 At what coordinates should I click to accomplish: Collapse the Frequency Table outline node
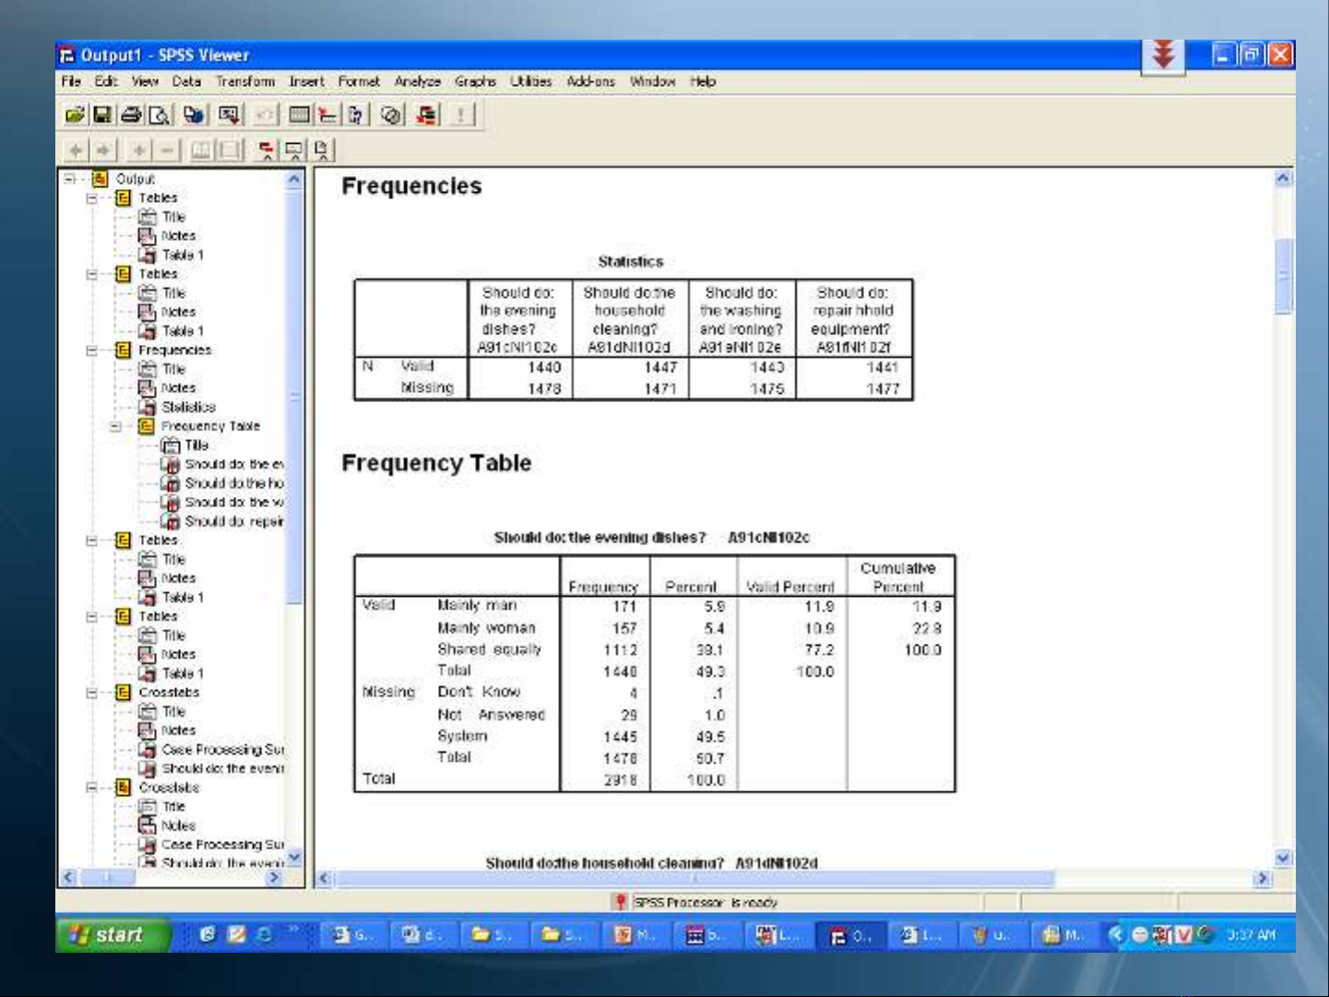coord(115,426)
